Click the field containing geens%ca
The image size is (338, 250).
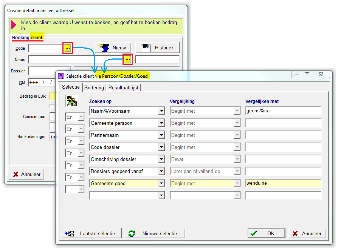[283, 111]
